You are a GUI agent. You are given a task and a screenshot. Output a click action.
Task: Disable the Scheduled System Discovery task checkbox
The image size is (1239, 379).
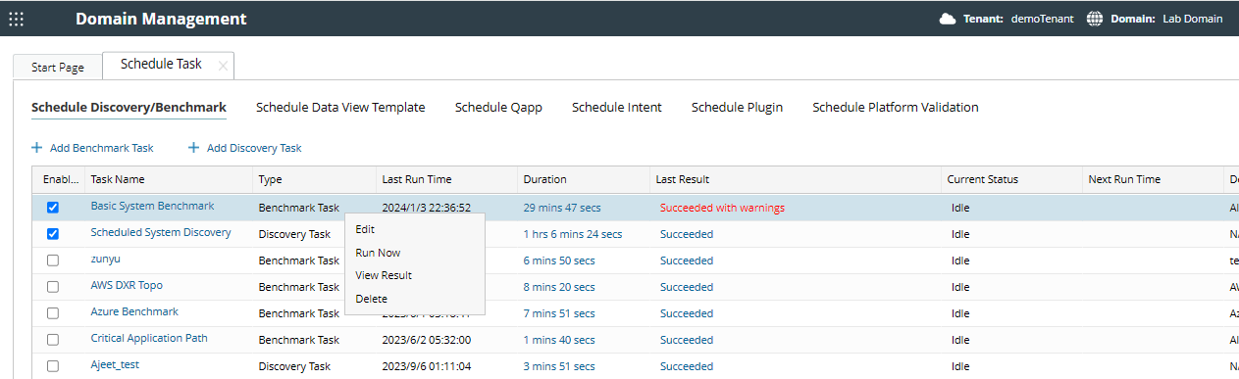click(x=53, y=234)
